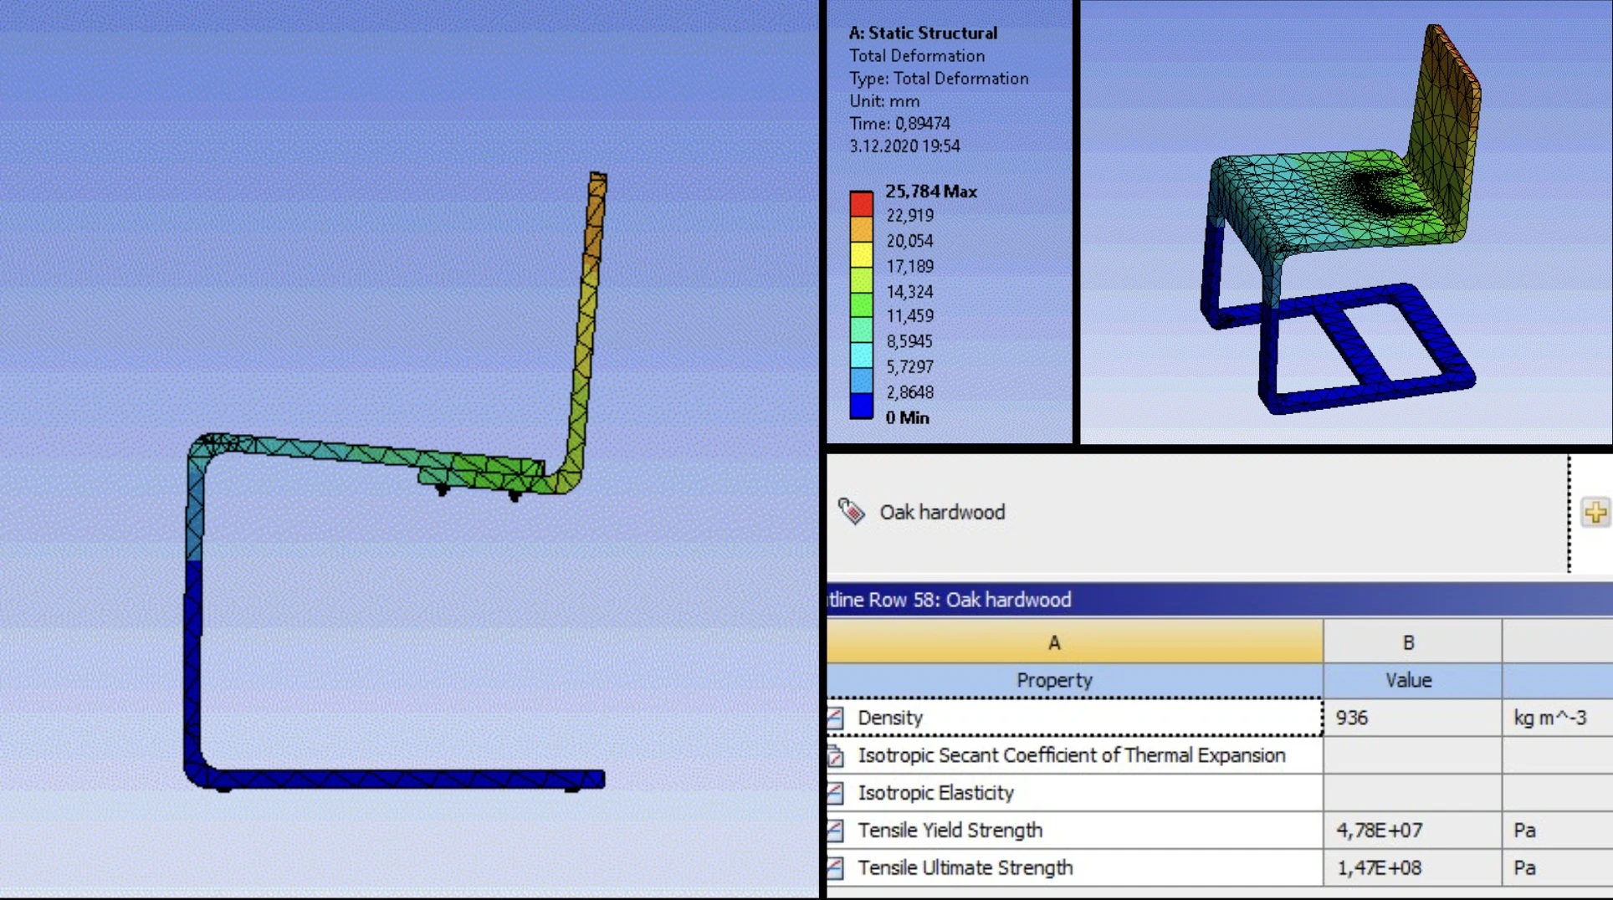Click the Density row property icon
The image size is (1613, 900).
click(836, 718)
